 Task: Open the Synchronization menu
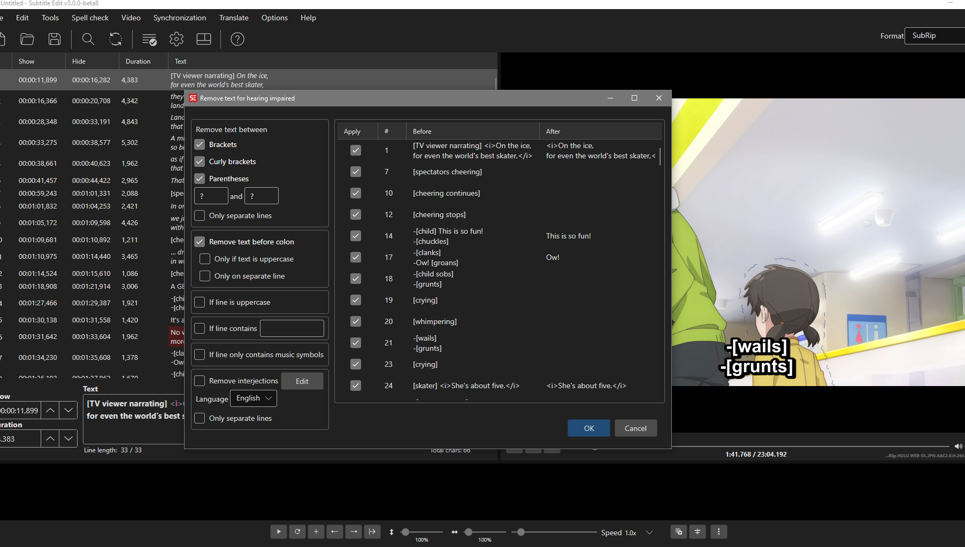[180, 18]
